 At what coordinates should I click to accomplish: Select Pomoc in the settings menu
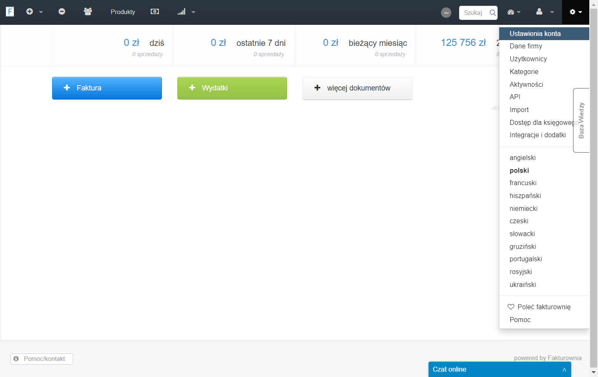coord(544,320)
